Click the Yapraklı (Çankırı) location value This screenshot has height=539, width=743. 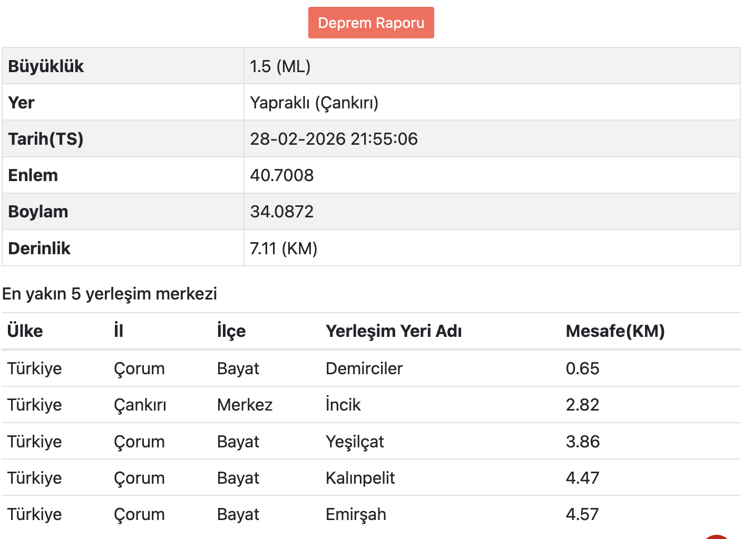(x=314, y=103)
